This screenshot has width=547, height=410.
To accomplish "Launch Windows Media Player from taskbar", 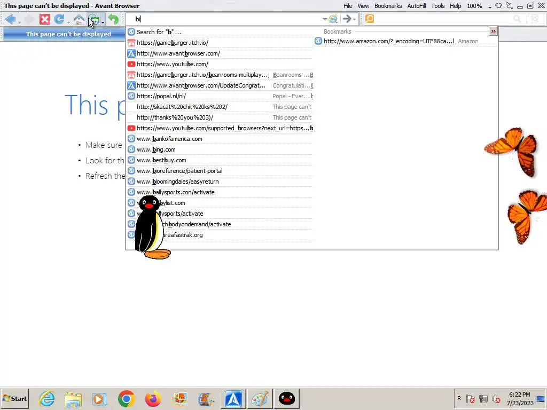I will coord(99,399).
